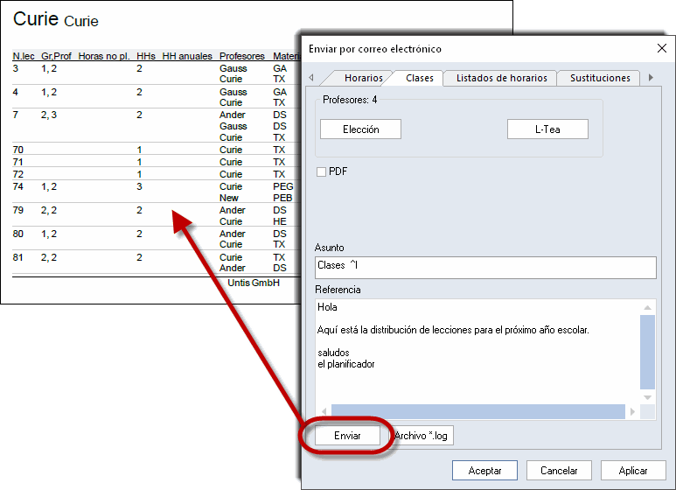676x490 pixels.
Task: Switch to the Sustituciones tab
Action: click(x=600, y=78)
